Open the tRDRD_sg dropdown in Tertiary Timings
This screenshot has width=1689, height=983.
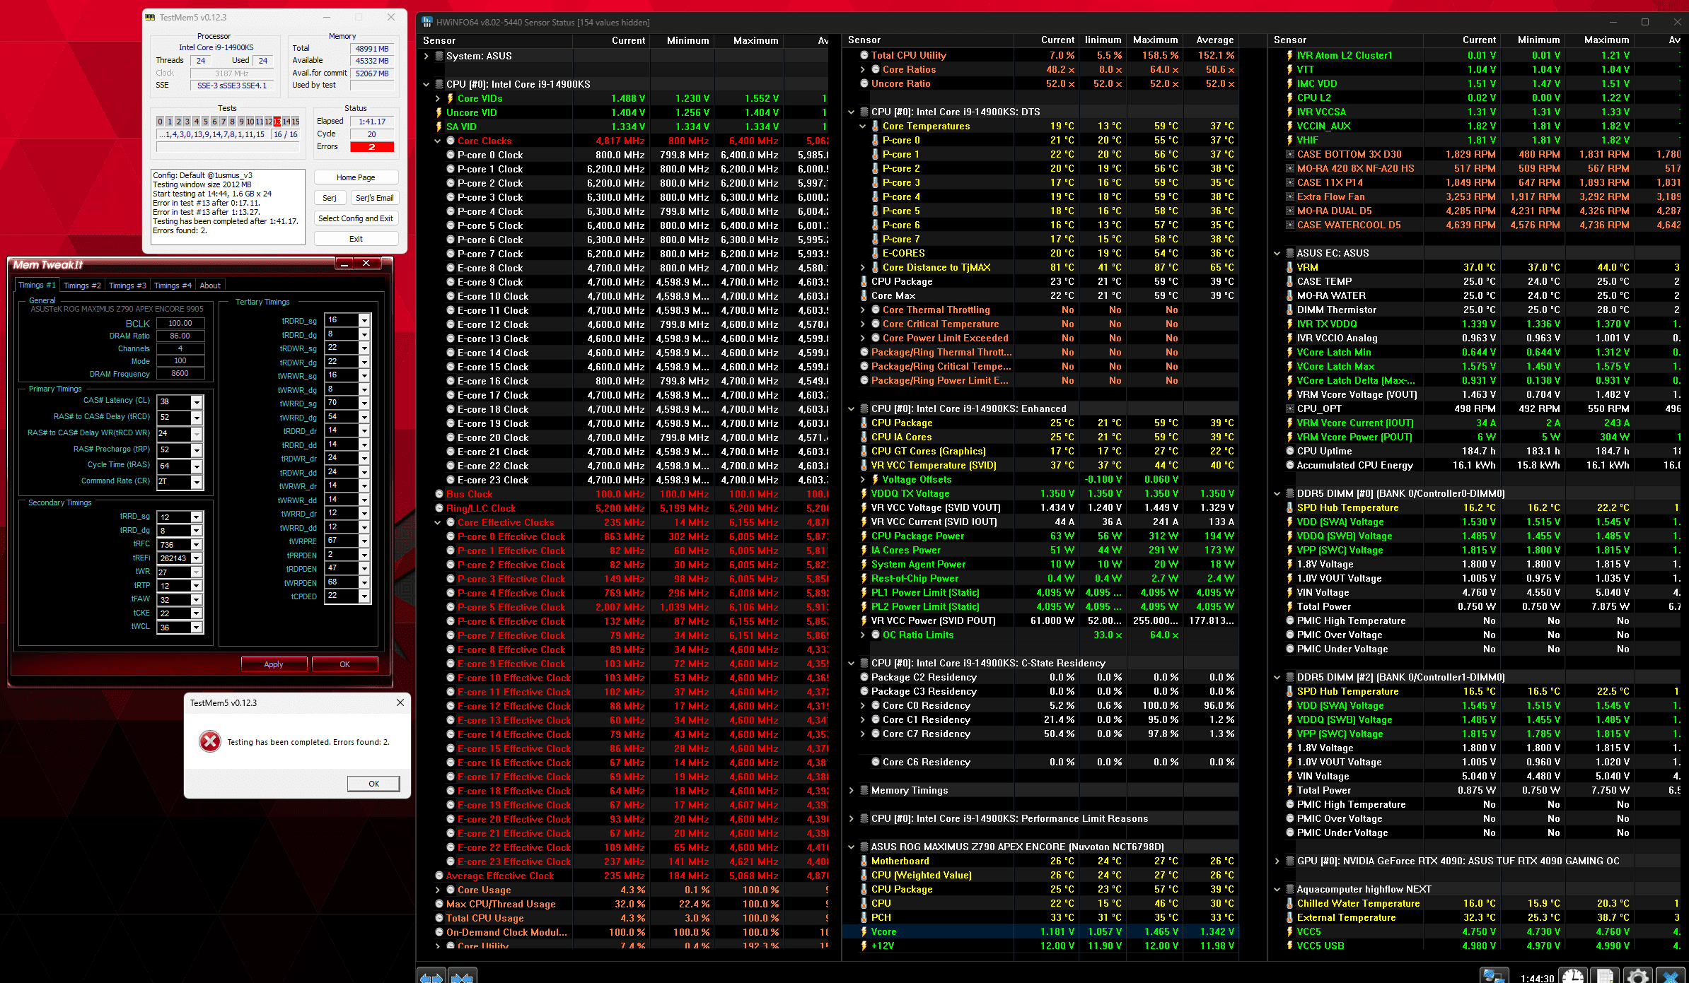tap(364, 321)
